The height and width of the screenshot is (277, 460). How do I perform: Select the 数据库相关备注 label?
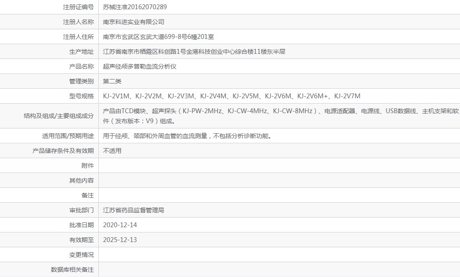click(72, 270)
